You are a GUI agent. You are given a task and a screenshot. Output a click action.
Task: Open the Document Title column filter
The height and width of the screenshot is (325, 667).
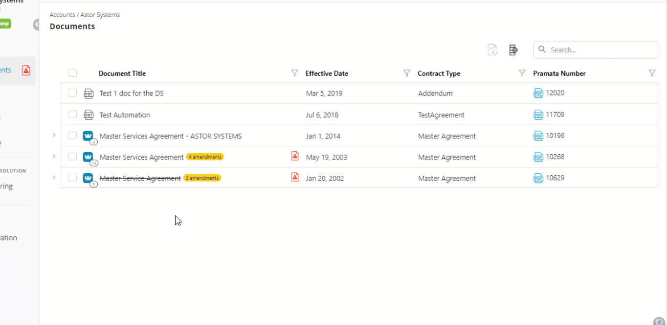[x=294, y=73]
